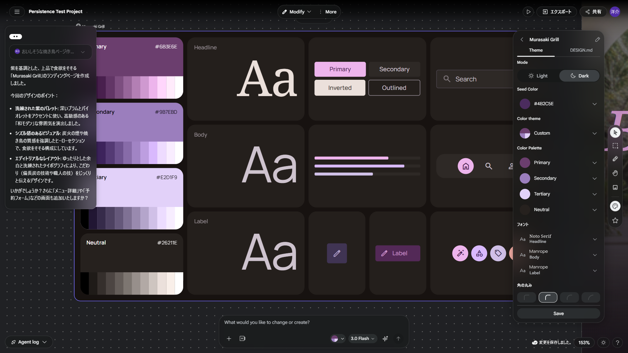Select the pencil edit tool in sidebar

[x=615, y=159]
